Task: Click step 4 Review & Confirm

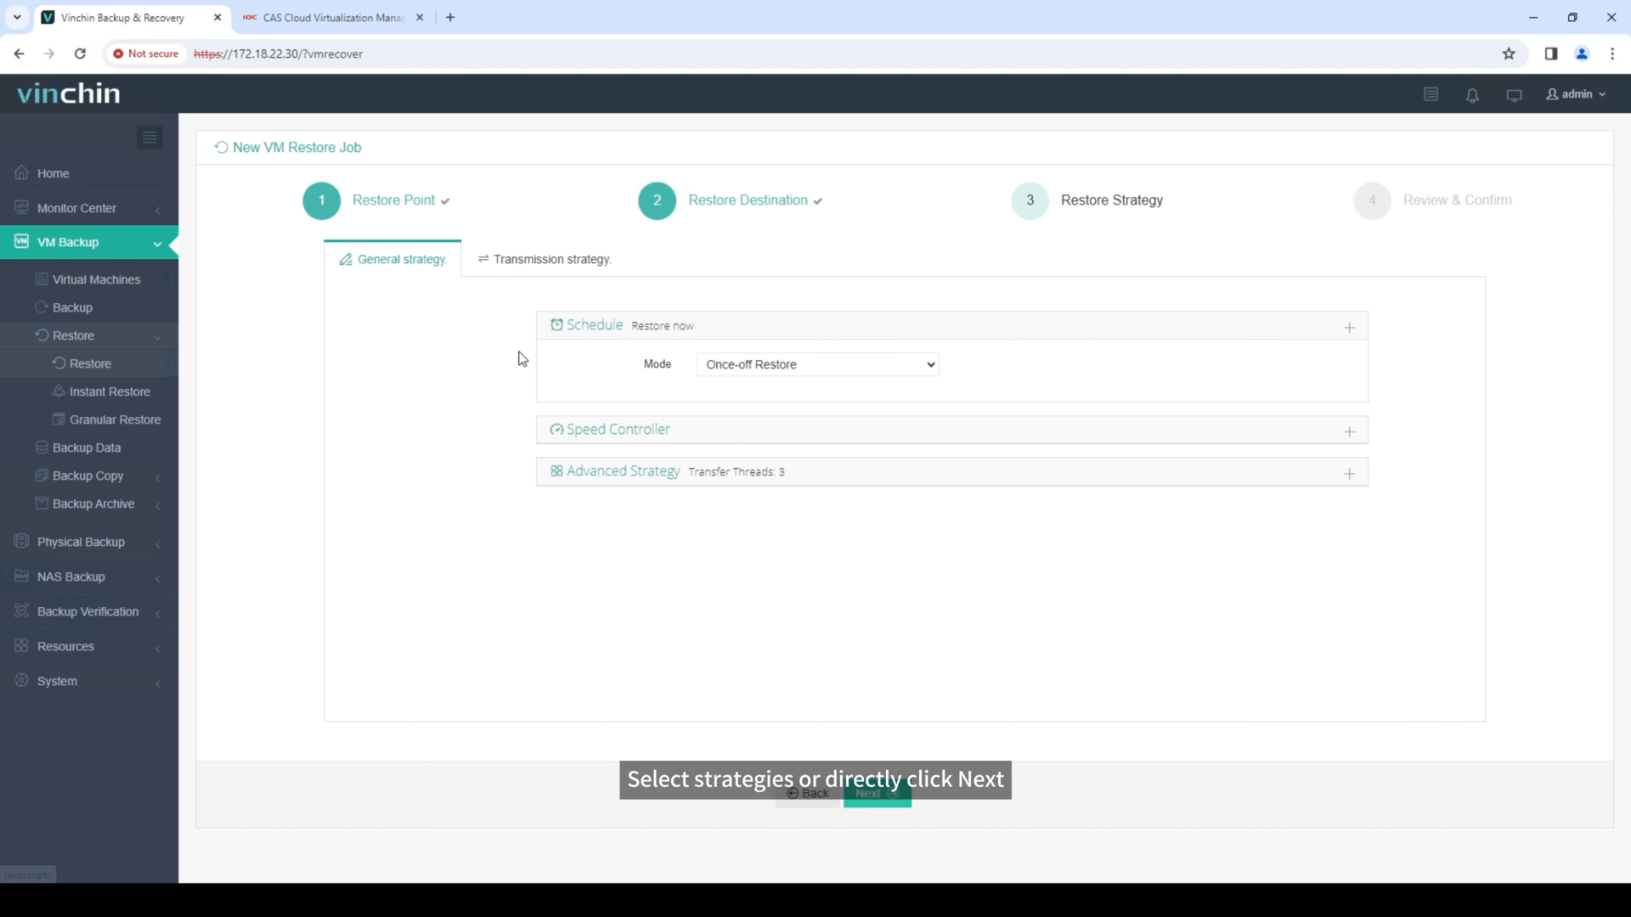Action: 1433,200
